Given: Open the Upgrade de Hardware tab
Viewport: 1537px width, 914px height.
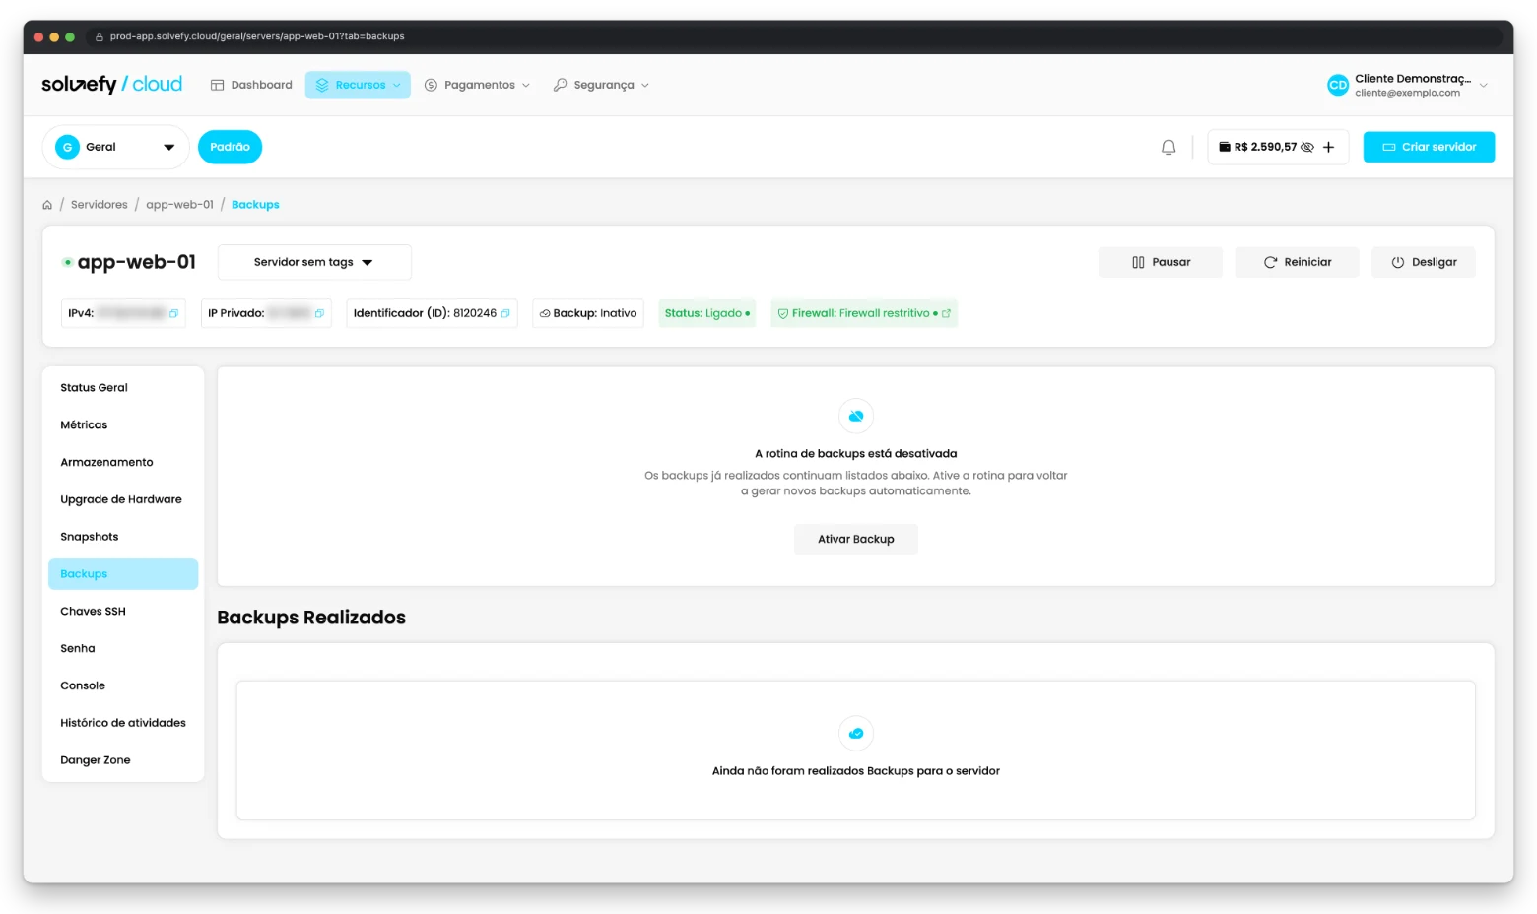Looking at the screenshot, I should 123,499.
